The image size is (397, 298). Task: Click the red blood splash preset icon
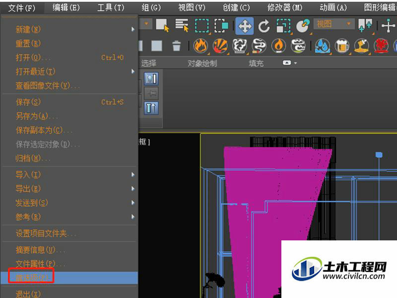[x=381, y=46]
